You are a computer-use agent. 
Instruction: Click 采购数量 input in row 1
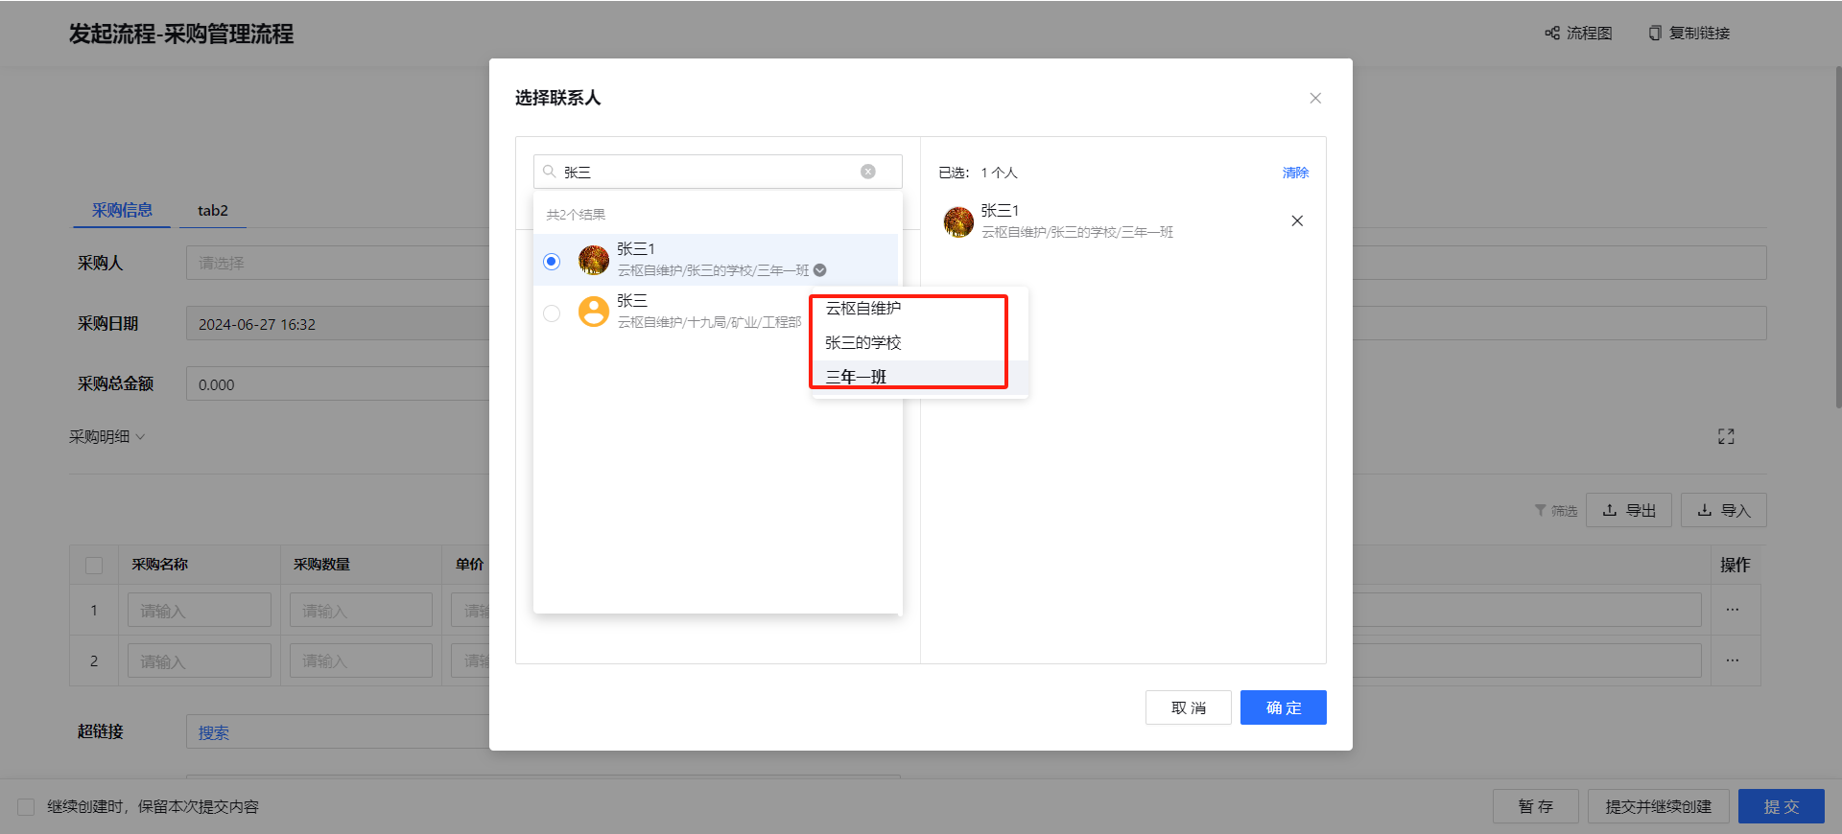[362, 610]
